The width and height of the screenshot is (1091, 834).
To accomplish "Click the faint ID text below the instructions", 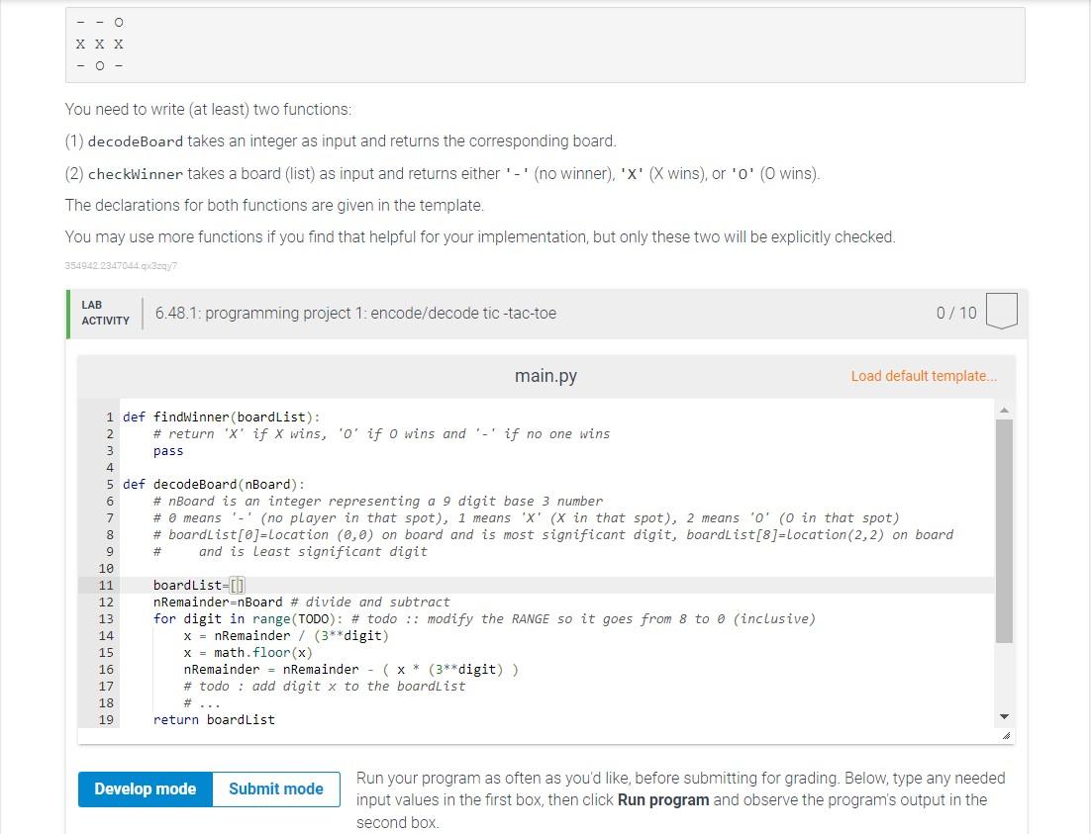I will (x=121, y=265).
